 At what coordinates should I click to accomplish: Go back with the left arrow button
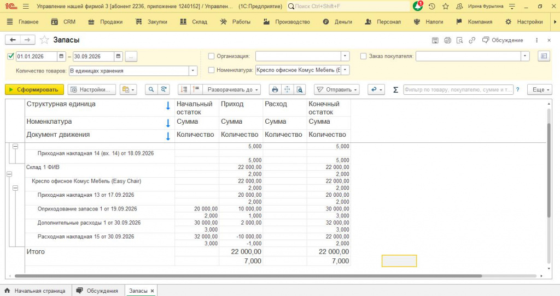(x=13, y=40)
